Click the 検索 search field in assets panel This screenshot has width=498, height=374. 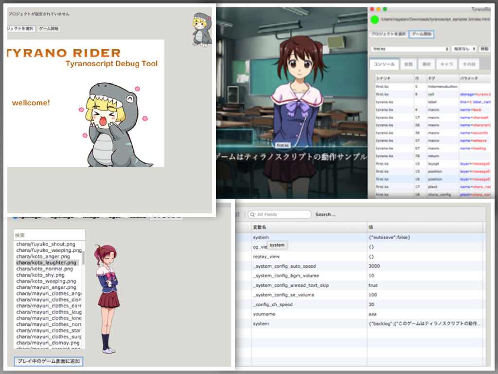click(x=49, y=235)
